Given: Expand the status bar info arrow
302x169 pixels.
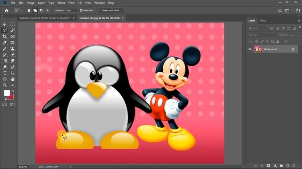Looking at the screenshot, I should point(70,167).
